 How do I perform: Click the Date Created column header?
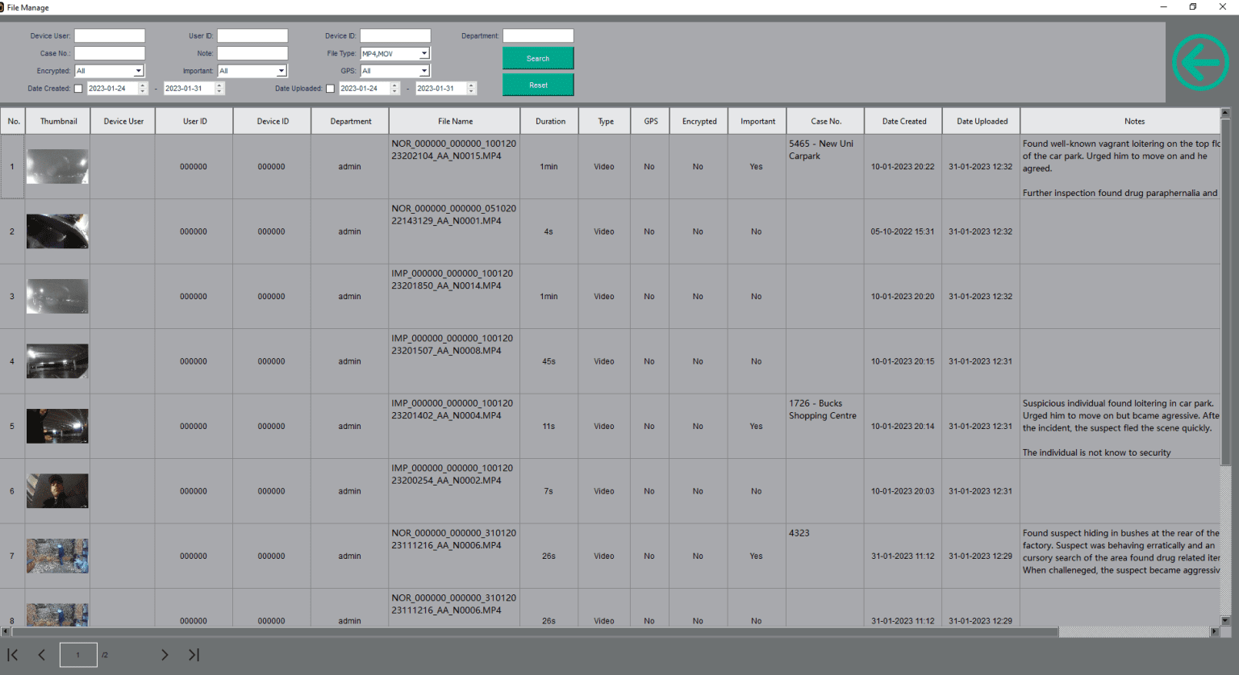[x=903, y=122]
